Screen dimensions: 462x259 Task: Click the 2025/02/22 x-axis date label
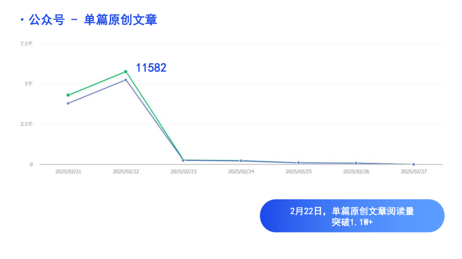126,172
